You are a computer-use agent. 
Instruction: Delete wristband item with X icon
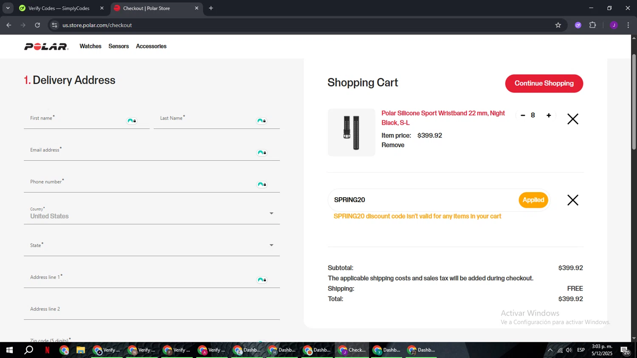point(573,119)
